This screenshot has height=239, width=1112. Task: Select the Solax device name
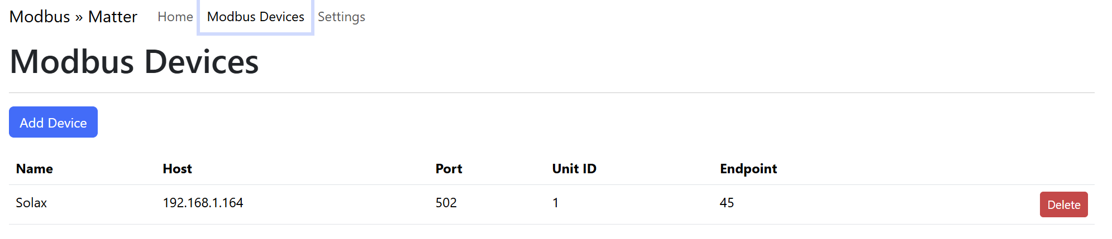pyautogui.click(x=31, y=203)
